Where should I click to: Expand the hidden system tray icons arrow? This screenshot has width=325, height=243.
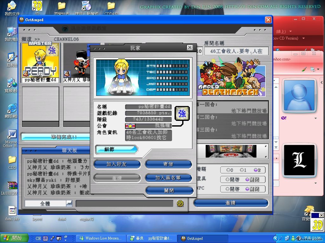point(276,238)
